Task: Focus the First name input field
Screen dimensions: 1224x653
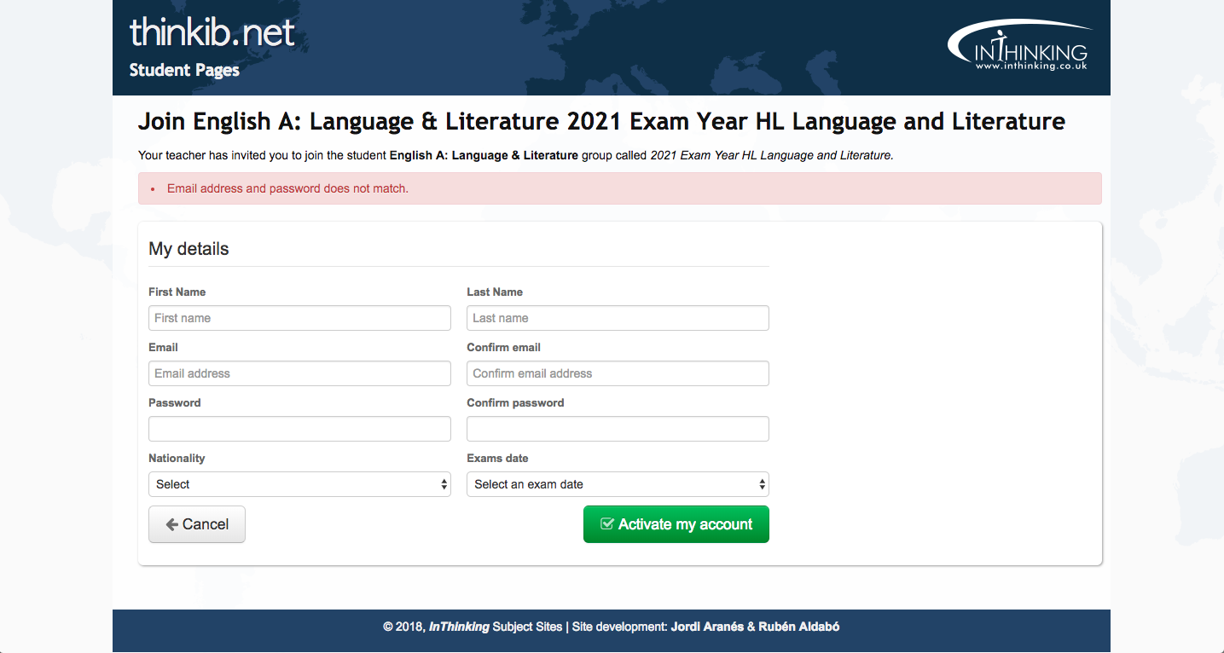Action: point(299,318)
